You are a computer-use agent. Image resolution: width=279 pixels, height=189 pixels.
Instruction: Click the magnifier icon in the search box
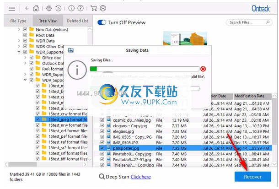click(x=268, y=22)
